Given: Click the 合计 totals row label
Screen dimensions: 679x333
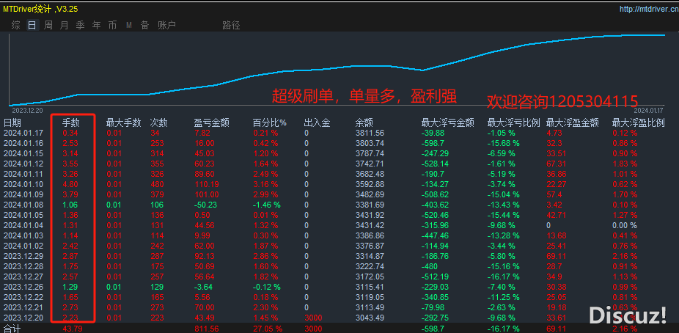Looking at the screenshot, I should point(12,329).
